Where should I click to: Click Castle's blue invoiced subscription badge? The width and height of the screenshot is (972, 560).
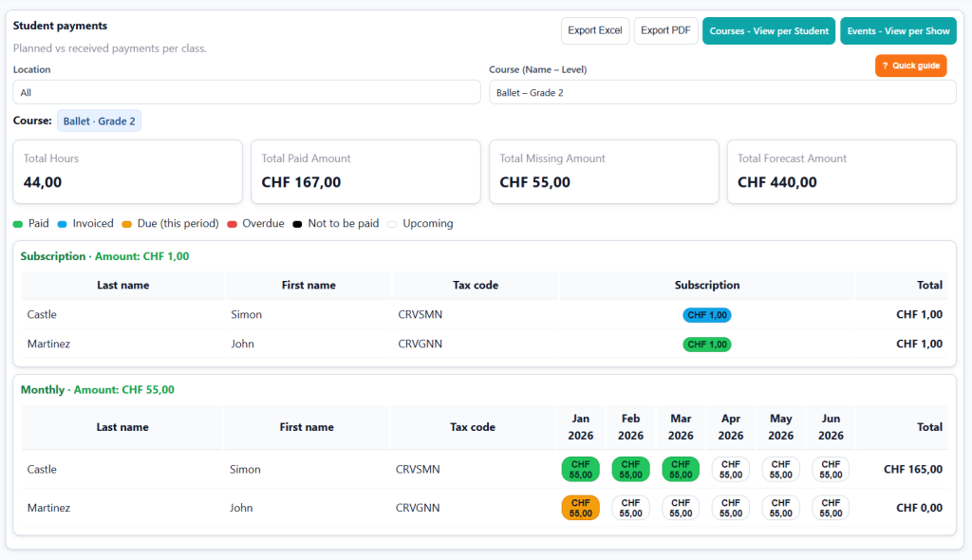tap(706, 314)
